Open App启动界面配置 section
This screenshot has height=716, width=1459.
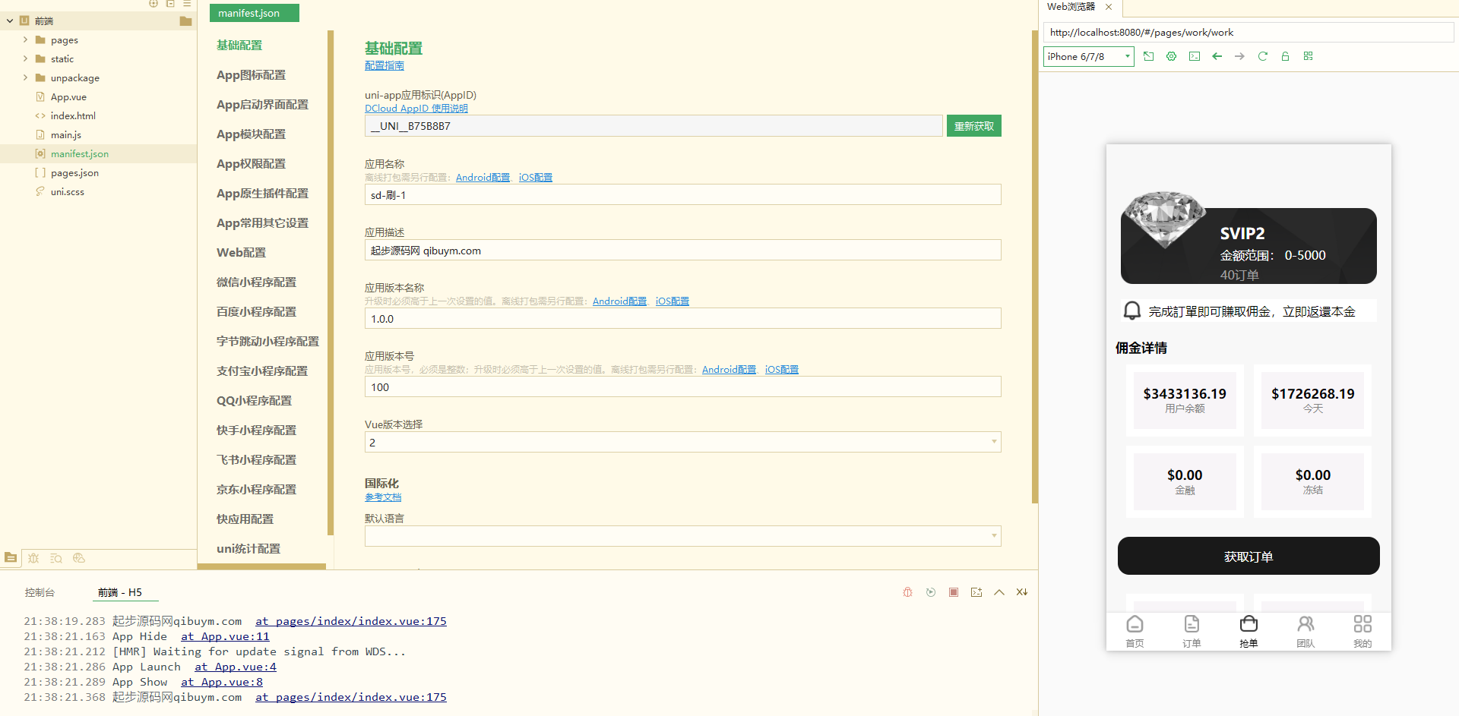[262, 104]
